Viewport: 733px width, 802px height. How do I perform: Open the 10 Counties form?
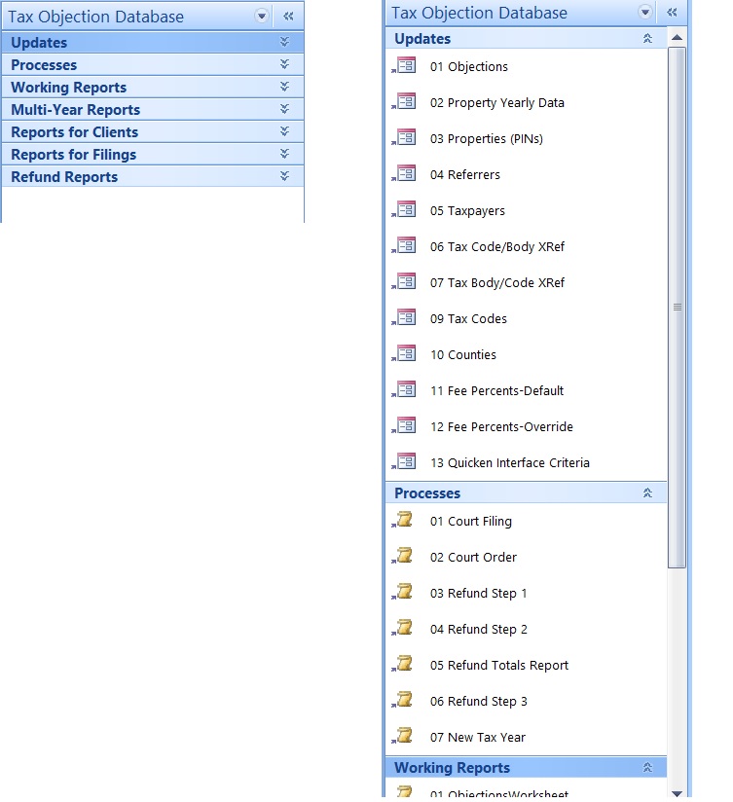coord(463,354)
